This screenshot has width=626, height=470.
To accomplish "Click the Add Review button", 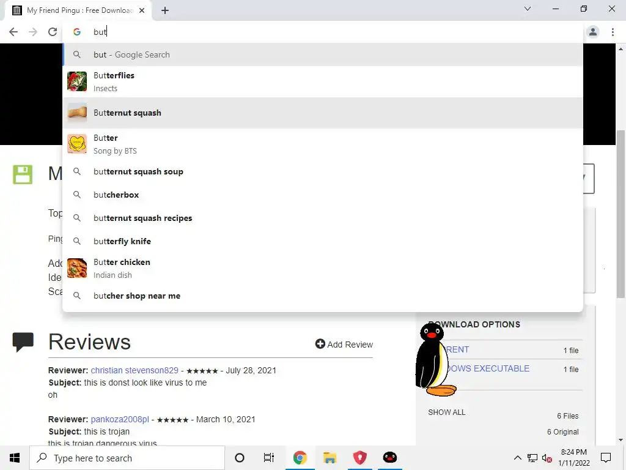I will (344, 344).
